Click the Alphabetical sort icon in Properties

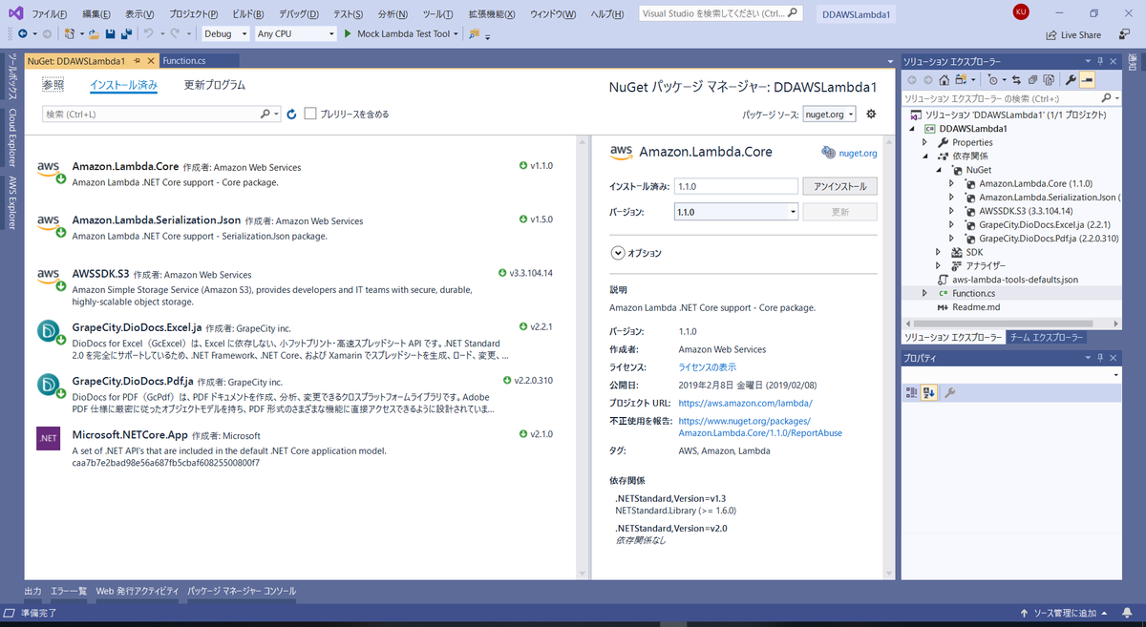coord(929,392)
